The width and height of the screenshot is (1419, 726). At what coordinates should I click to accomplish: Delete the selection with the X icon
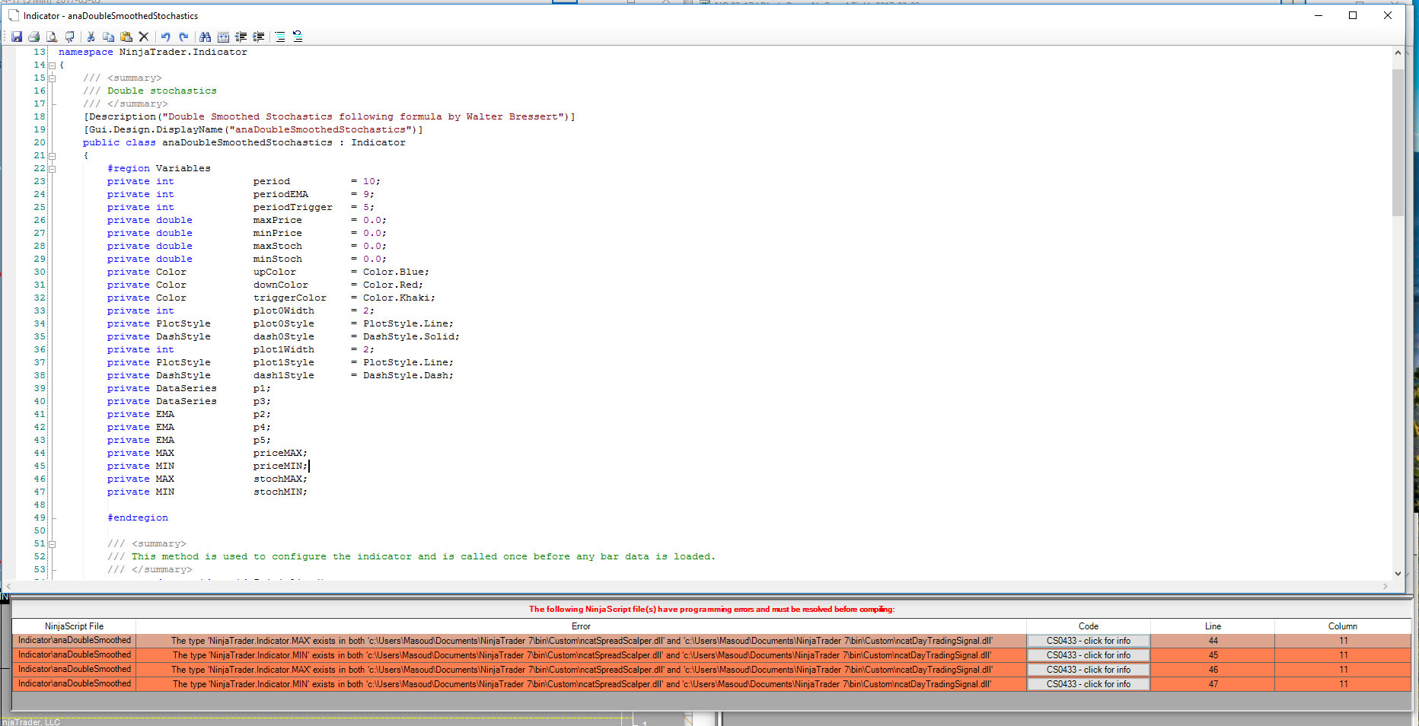(x=144, y=37)
